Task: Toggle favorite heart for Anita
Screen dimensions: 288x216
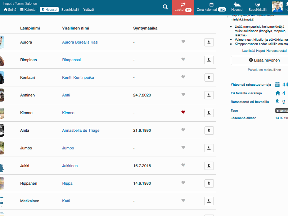Action: pos(183,130)
